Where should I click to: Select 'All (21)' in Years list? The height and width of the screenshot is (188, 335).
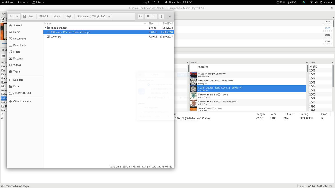tap(320, 67)
